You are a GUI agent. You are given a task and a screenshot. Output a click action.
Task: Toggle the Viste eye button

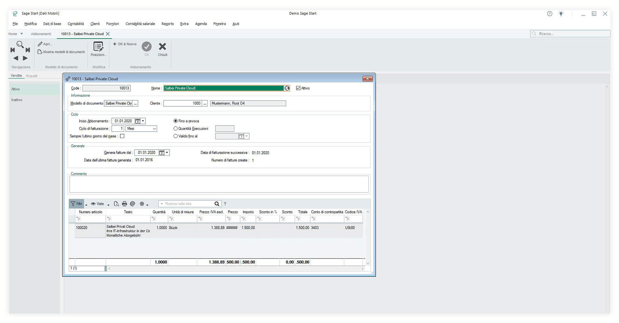[97, 204]
